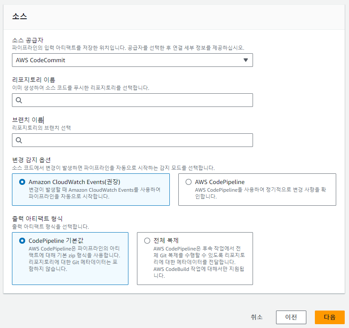Click description text '리포지토리의 브랜치 선택'

pyautogui.click(x=41, y=128)
